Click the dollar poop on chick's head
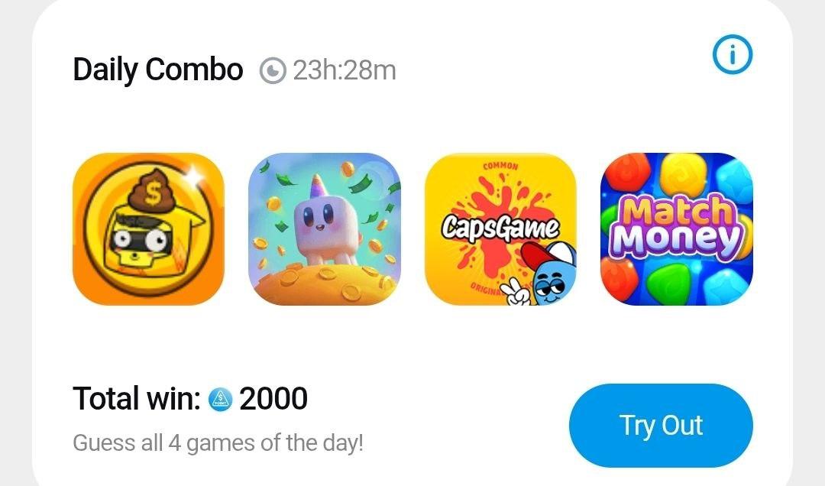This screenshot has height=486, width=825. (153, 189)
